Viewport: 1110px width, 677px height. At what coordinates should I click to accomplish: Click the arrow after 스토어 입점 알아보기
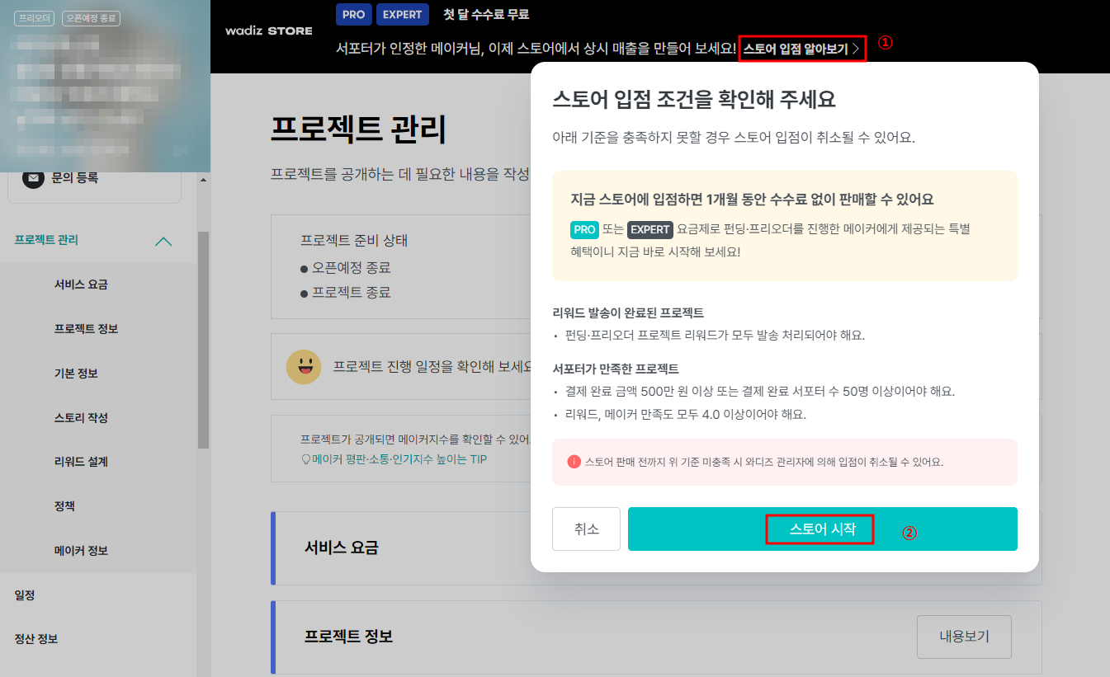click(x=857, y=49)
